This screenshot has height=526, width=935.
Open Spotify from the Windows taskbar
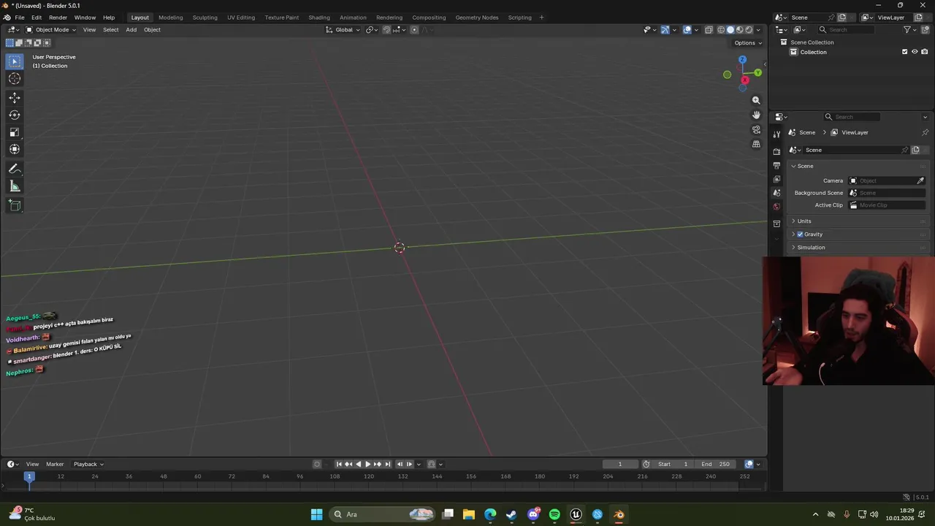pyautogui.click(x=554, y=514)
